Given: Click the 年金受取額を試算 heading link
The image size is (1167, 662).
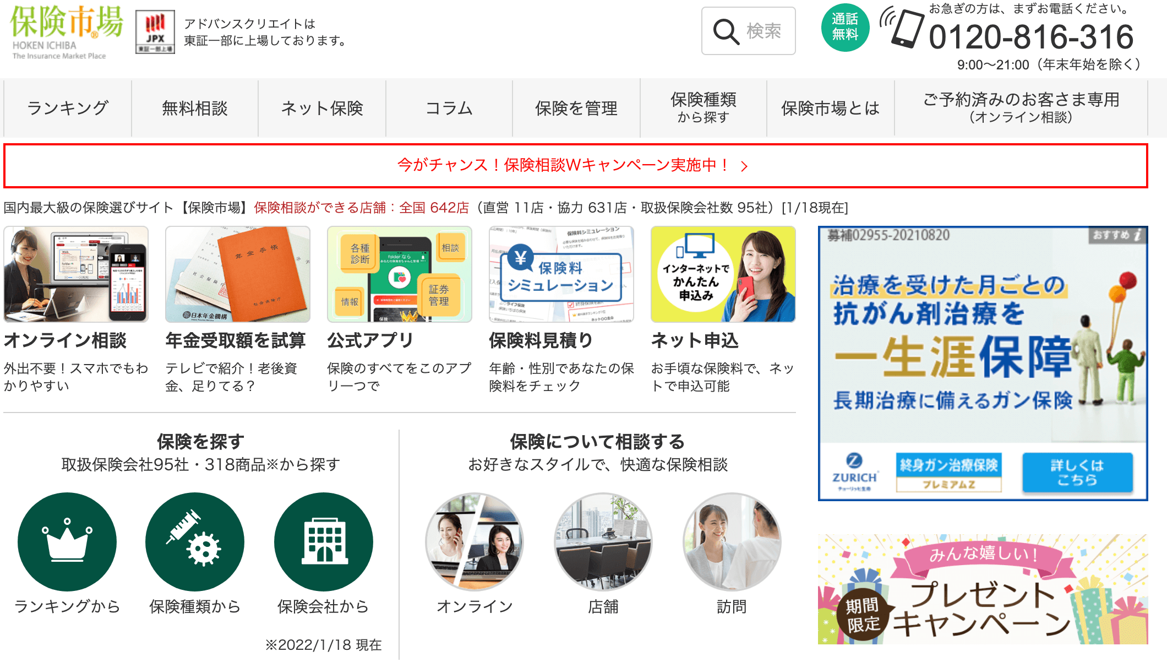Looking at the screenshot, I should coord(236,340).
